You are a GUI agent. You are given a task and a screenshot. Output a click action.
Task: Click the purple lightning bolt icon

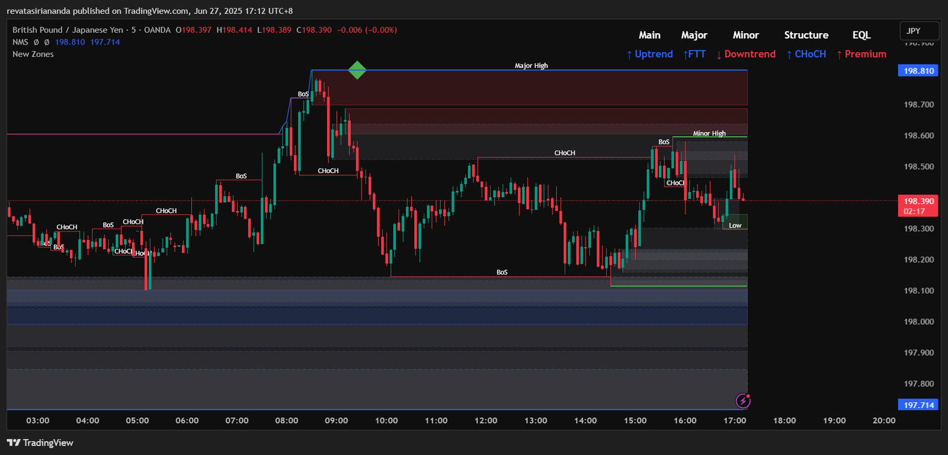[743, 401]
